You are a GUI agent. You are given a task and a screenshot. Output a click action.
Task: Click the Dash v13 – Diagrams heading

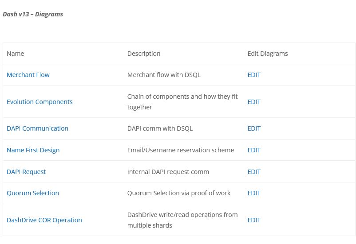(x=33, y=14)
